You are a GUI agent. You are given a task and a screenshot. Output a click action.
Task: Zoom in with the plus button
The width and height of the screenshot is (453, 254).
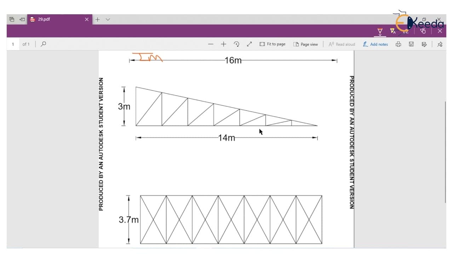pos(223,44)
